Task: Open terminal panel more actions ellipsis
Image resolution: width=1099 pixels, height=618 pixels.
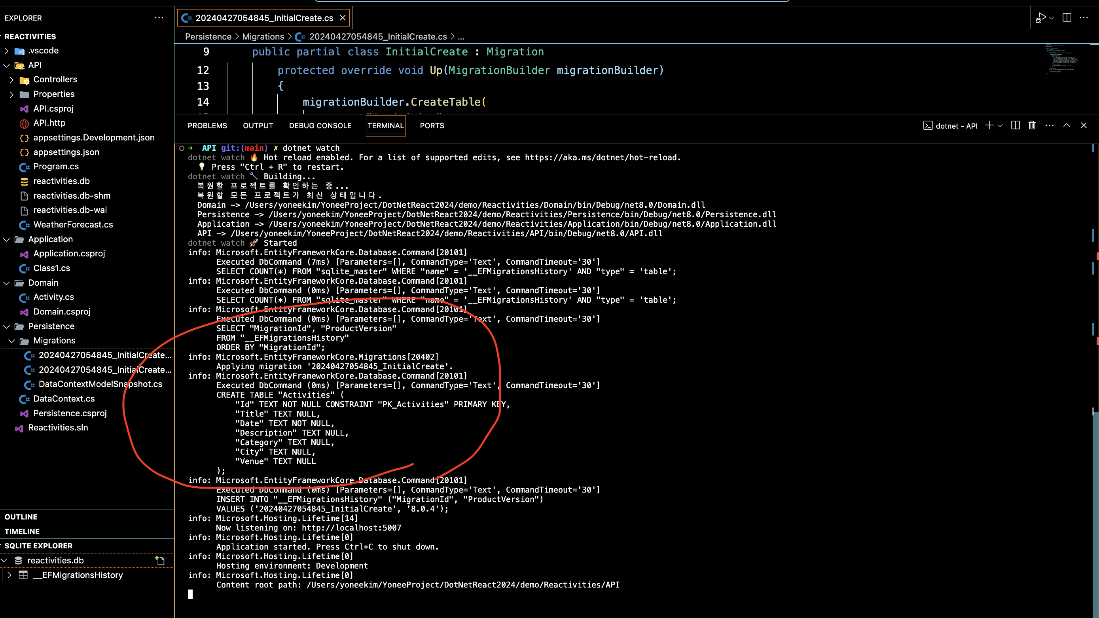Action: pyautogui.click(x=1050, y=125)
